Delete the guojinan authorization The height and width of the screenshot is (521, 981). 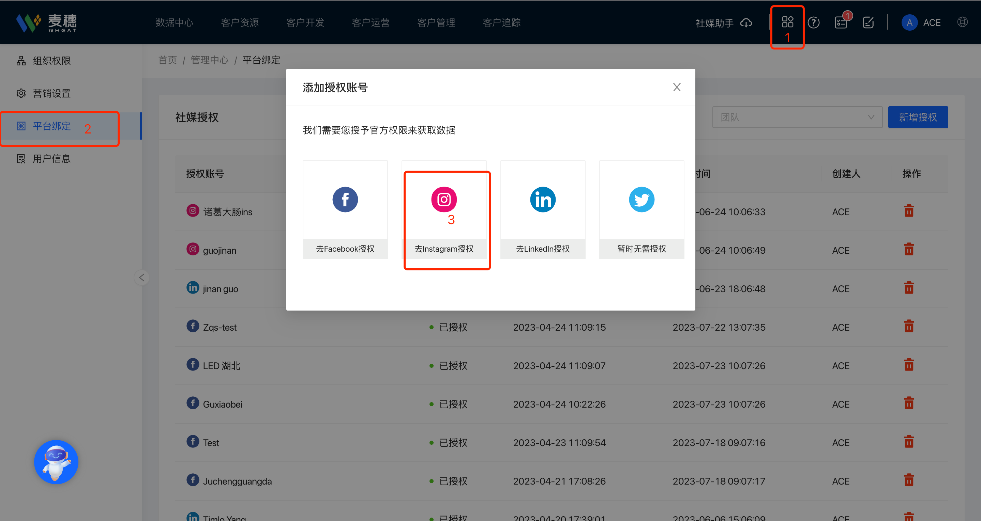click(x=909, y=249)
